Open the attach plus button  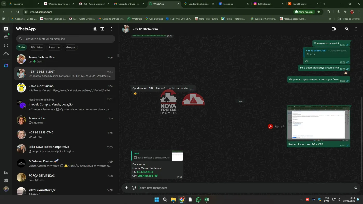coord(126,188)
